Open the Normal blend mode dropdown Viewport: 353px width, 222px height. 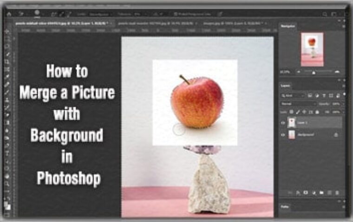tap(298, 104)
